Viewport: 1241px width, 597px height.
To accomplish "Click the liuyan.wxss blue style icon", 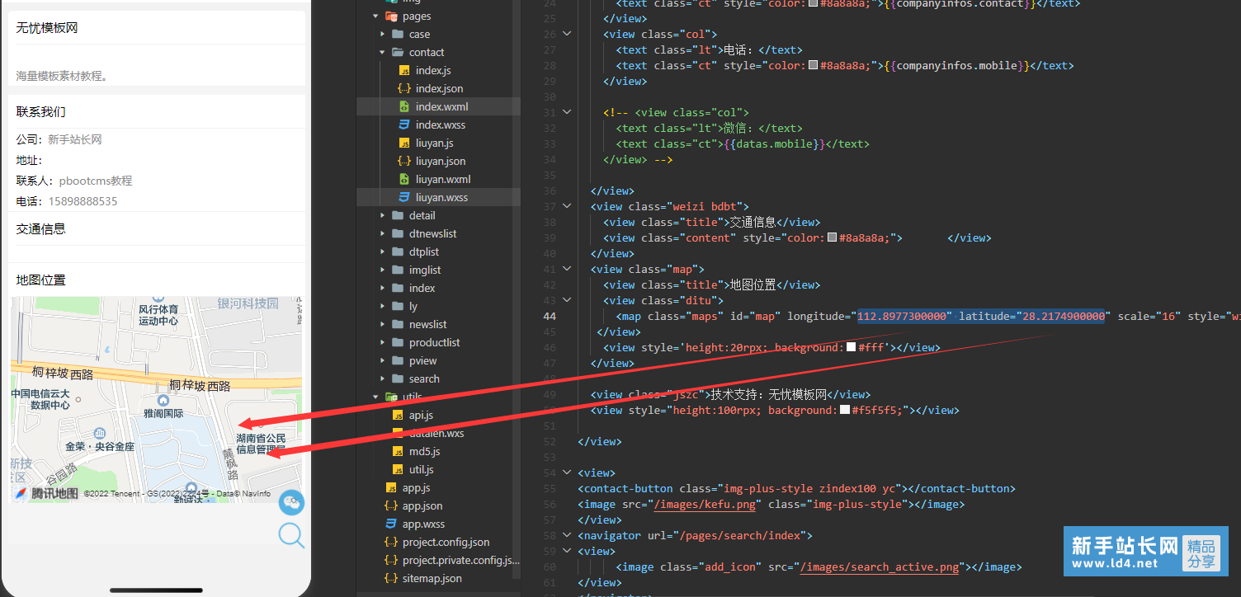I will pyautogui.click(x=404, y=197).
